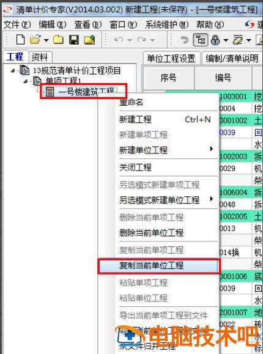Open the 编辑(E) menu

tap(53, 24)
